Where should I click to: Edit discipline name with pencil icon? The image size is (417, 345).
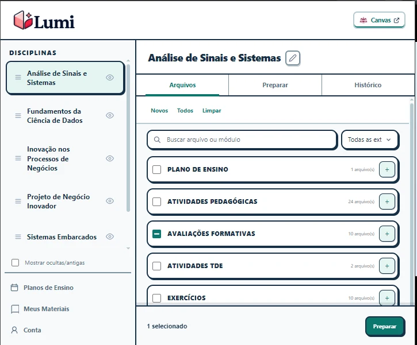click(x=293, y=58)
